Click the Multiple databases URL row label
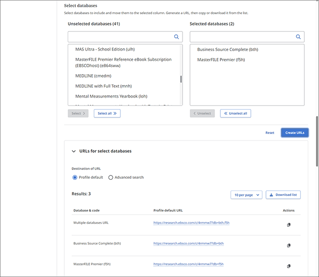 pyautogui.click(x=91, y=222)
